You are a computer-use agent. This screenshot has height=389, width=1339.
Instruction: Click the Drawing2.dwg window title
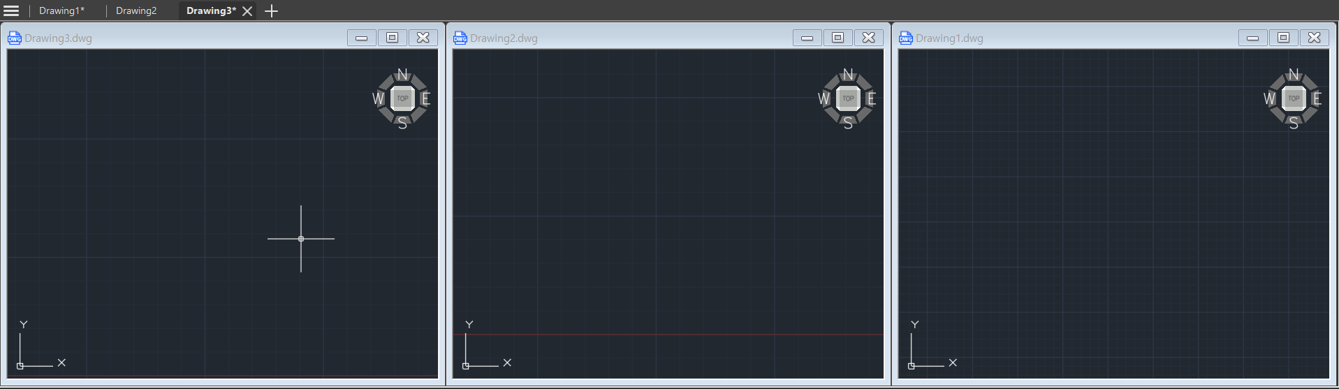504,38
